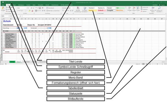The height and width of the screenshot is (102, 167).
Task: Click the Save icon in quick access toolbar
Action: click(x=3, y=2)
